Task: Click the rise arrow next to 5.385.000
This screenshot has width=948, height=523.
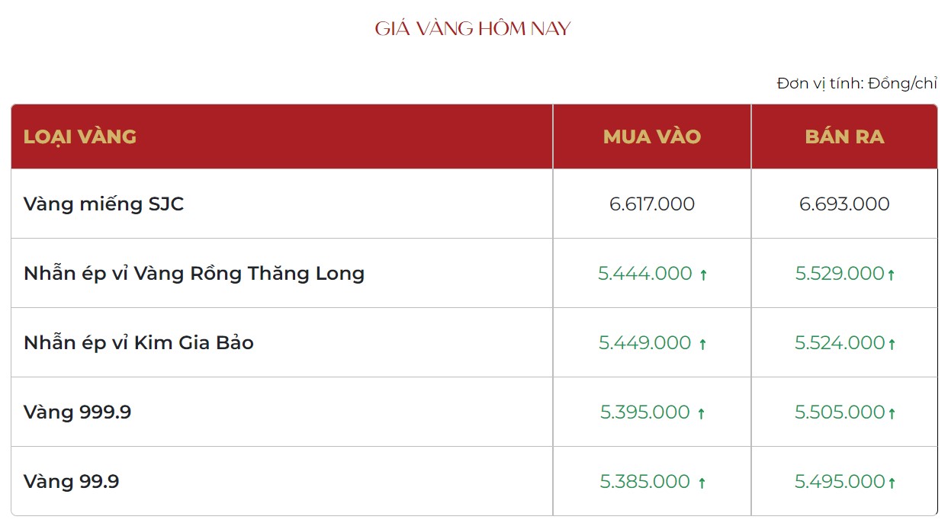Action: click(x=702, y=483)
